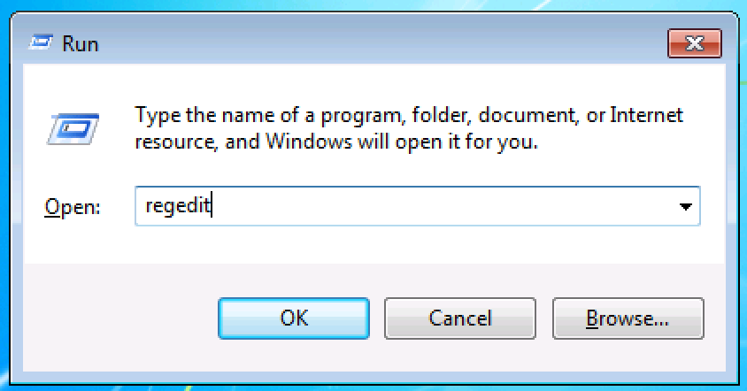Click the 'Type the name of a program' line
The height and width of the screenshot is (391, 747).
(409, 116)
